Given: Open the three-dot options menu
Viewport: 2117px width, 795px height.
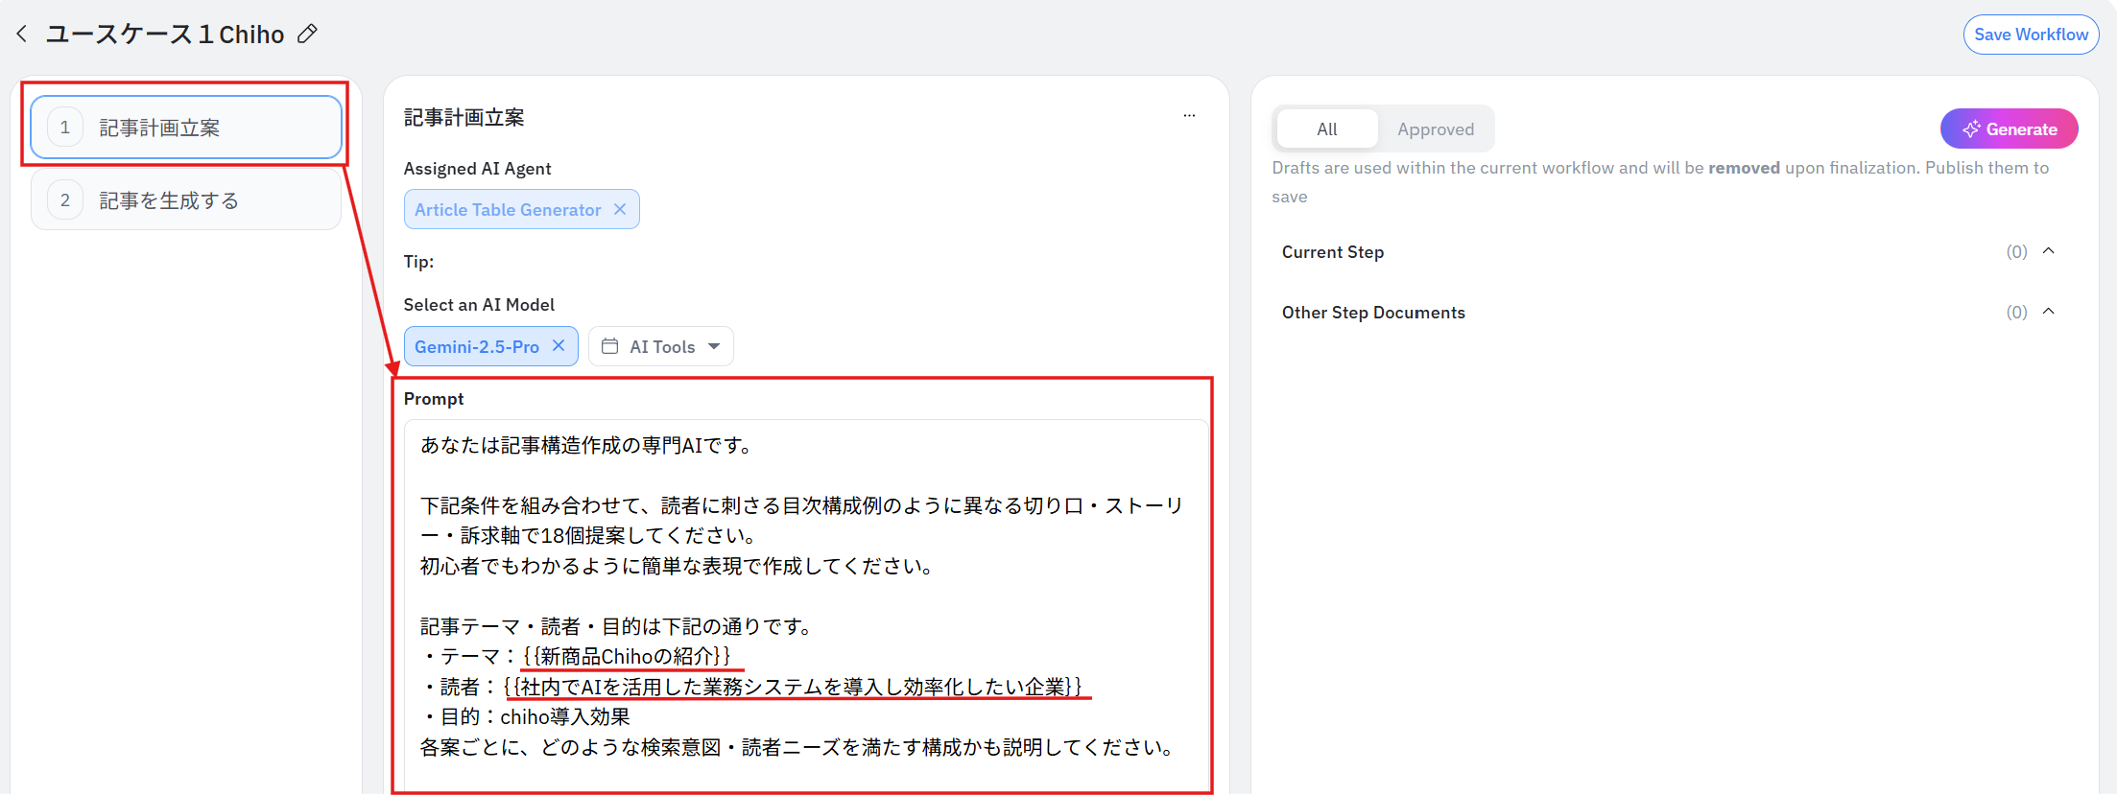Looking at the screenshot, I should pyautogui.click(x=1189, y=116).
